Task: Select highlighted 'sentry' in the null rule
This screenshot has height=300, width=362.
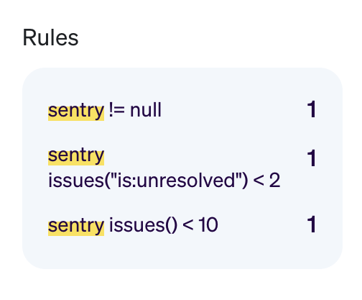Action: point(76,111)
